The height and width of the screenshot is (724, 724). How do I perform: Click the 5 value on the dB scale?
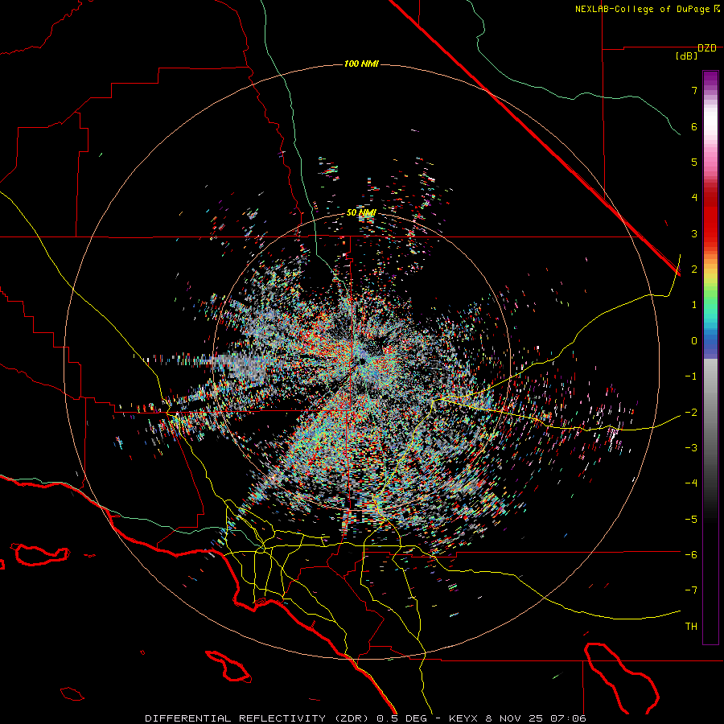click(694, 162)
